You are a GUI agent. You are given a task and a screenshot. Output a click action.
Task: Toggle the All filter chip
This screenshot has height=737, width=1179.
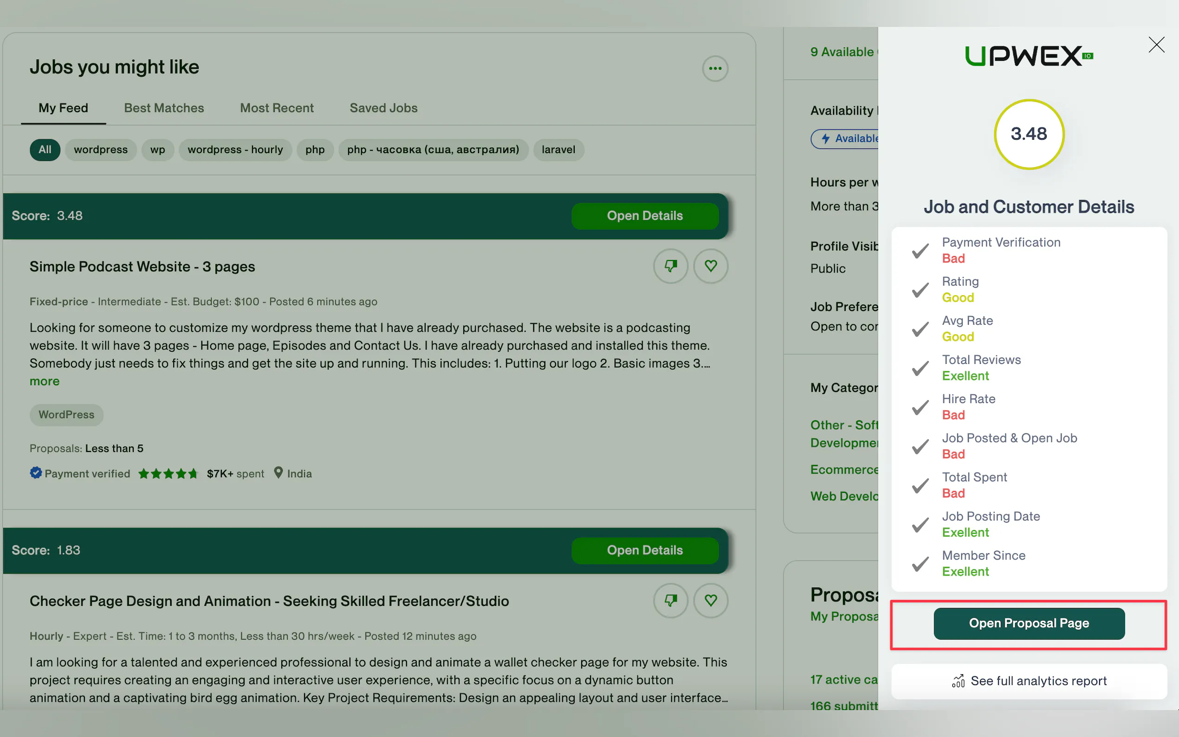coord(45,149)
